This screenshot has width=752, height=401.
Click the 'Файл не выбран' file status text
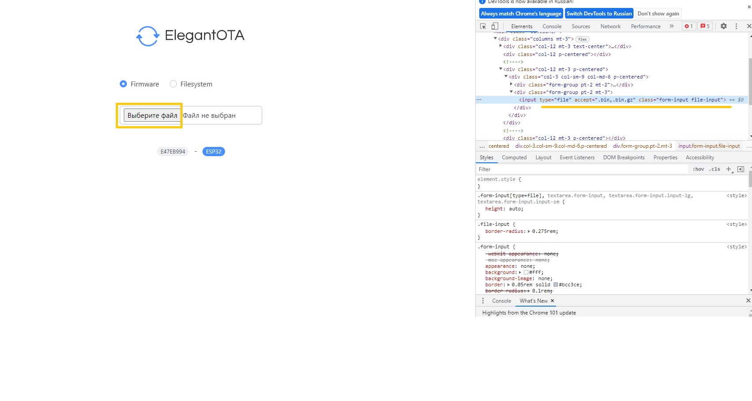209,116
